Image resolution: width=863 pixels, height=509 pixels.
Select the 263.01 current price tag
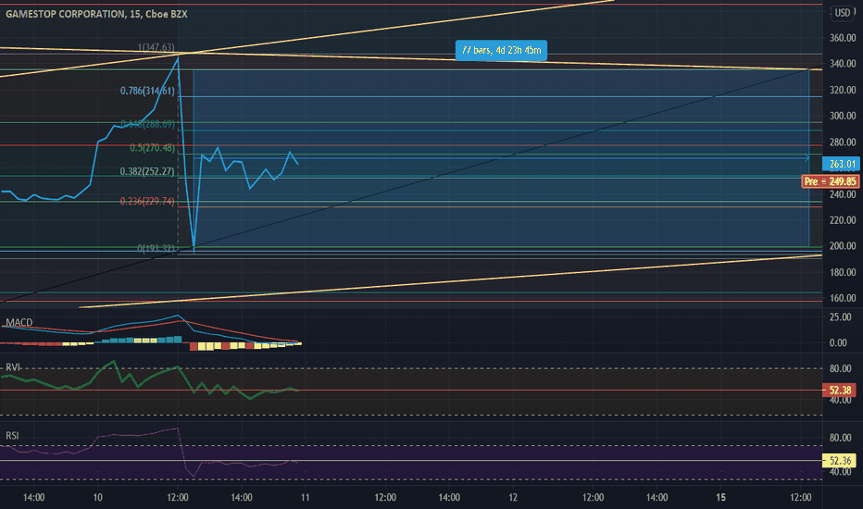pos(841,164)
